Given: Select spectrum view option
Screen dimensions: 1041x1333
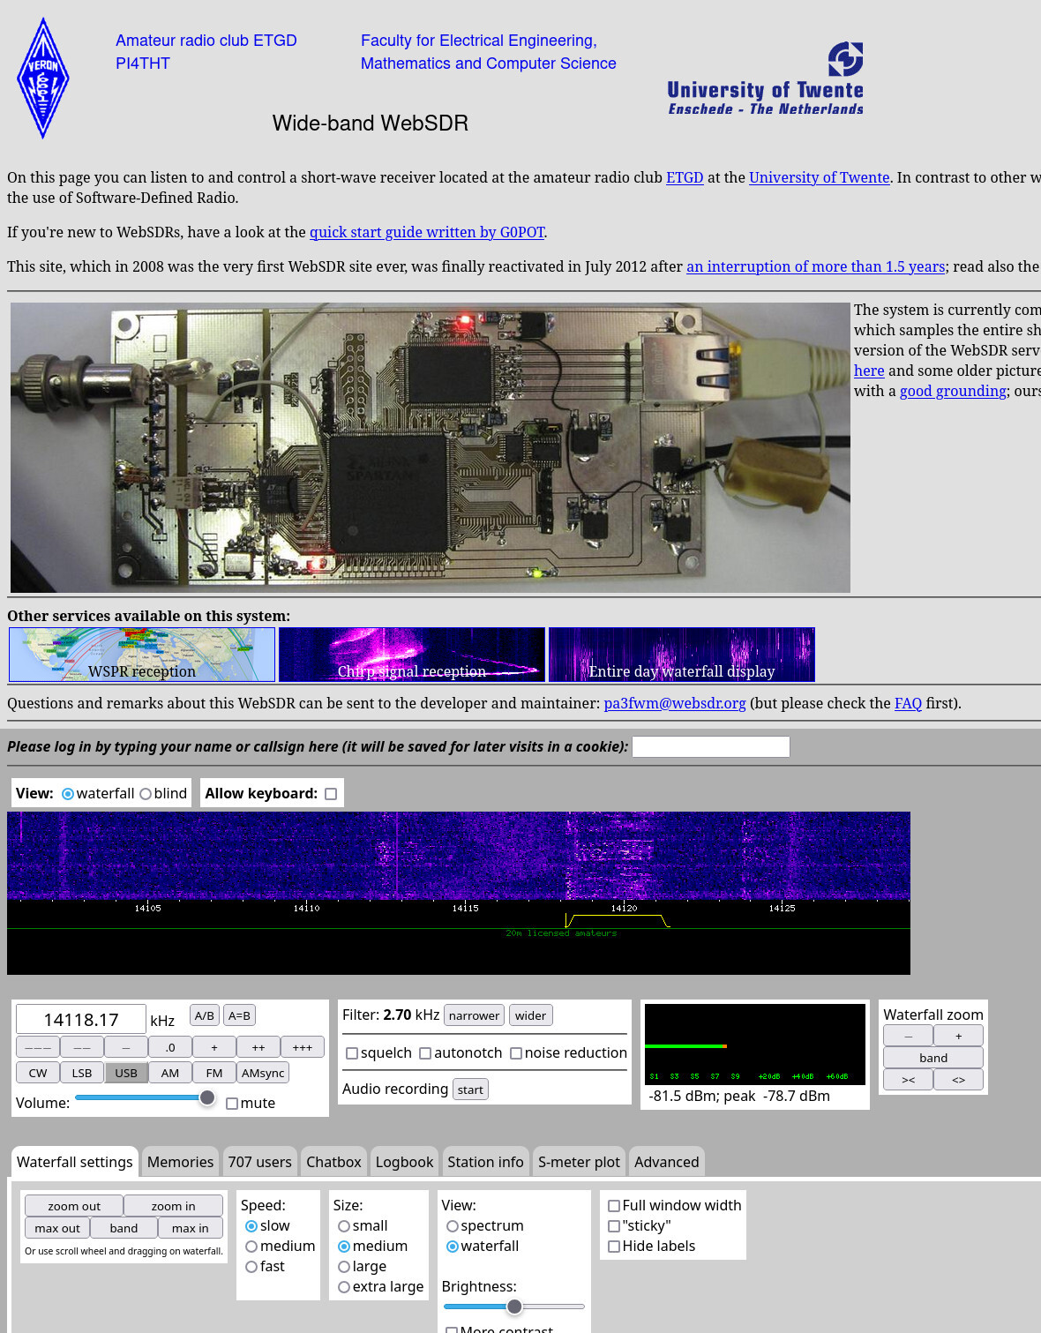Looking at the screenshot, I should (453, 1226).
